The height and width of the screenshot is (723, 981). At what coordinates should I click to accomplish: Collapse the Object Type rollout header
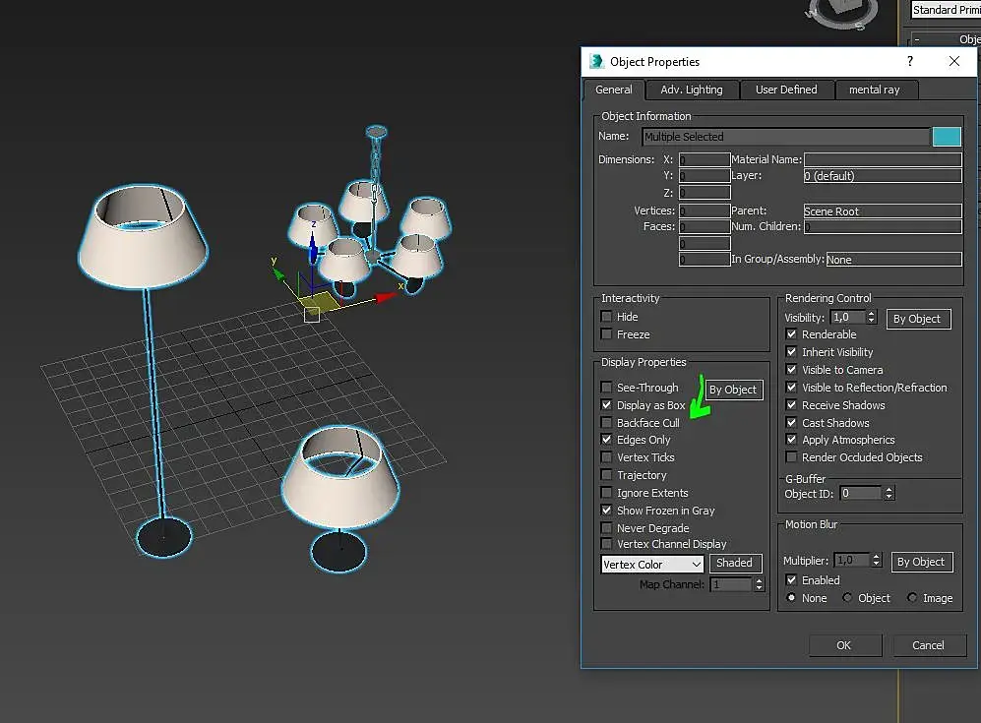(945, 39)
